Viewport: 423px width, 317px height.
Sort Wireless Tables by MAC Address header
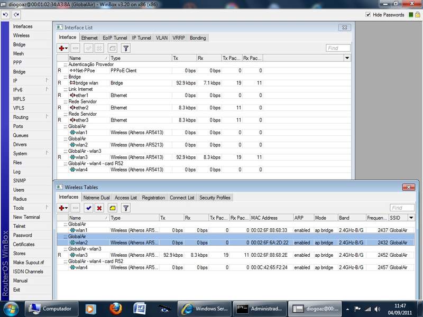pos(271,218)
